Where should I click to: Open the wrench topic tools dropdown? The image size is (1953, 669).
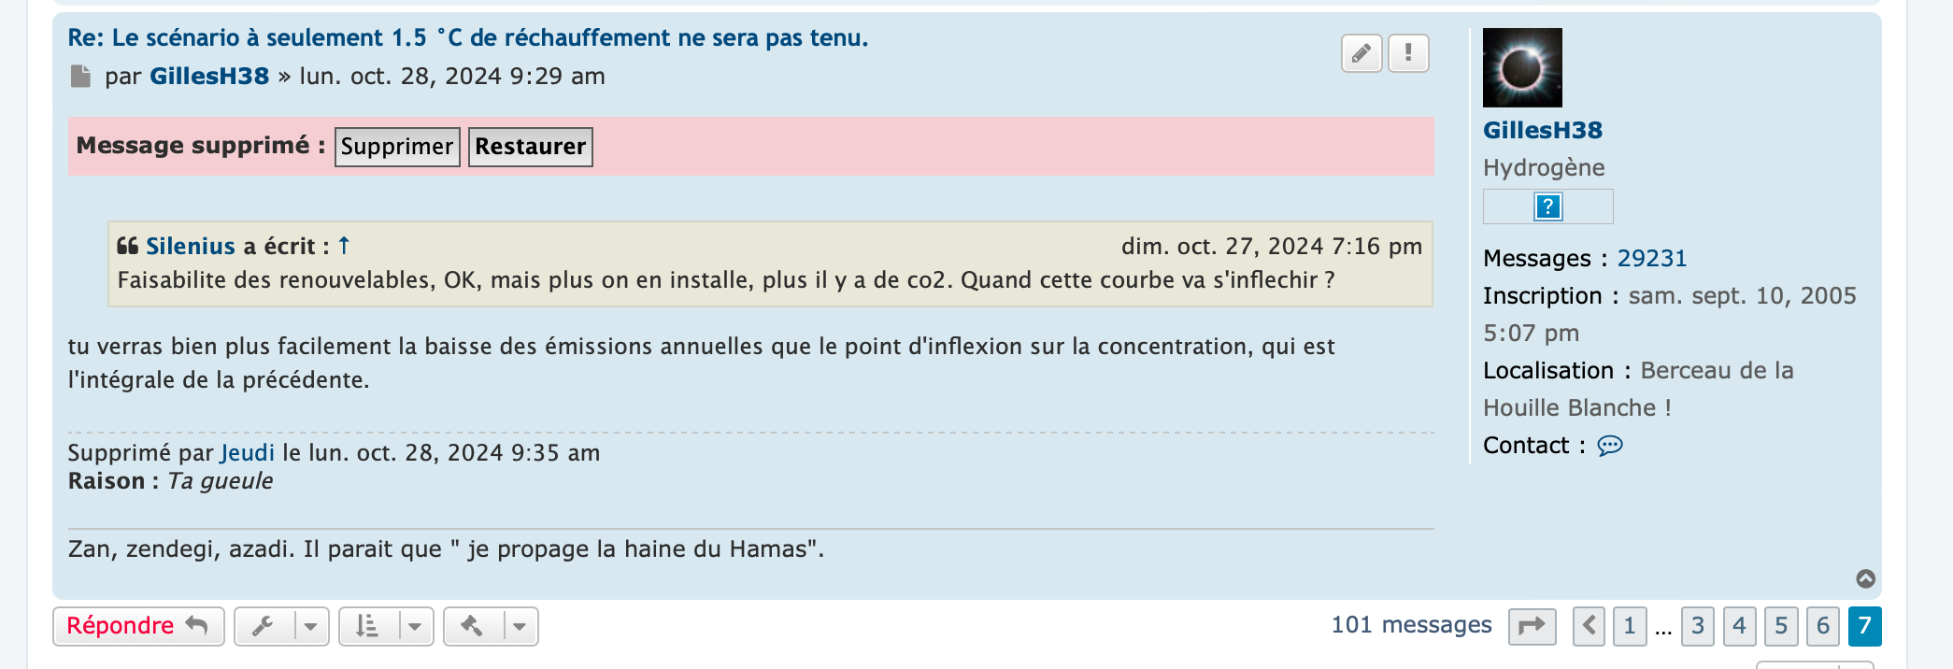click(281, 626)
